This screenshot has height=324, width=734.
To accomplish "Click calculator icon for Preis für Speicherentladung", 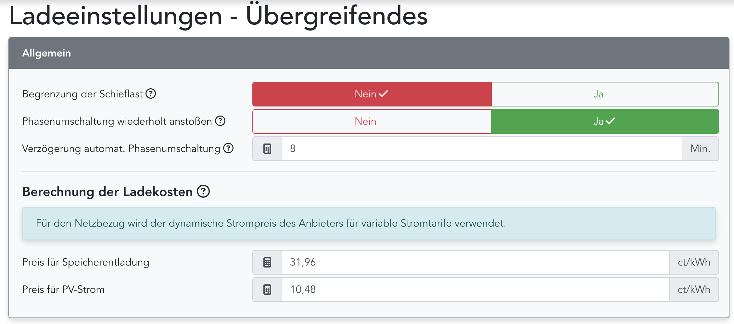I will (x=267, y=262).
